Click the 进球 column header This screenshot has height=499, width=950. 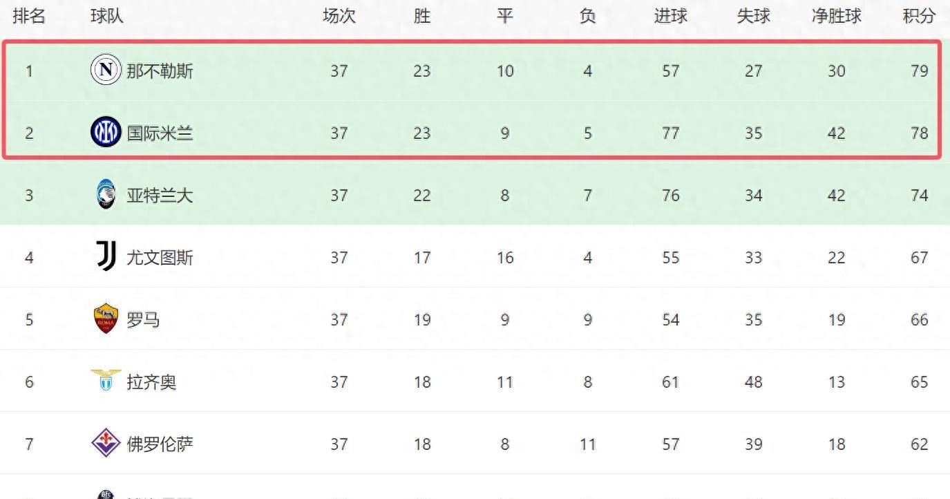pos(670,16)
